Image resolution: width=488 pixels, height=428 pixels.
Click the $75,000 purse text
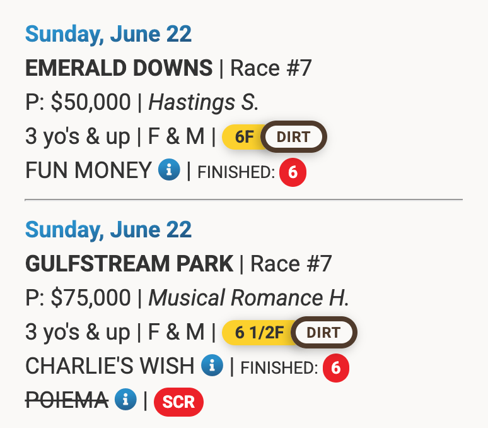[x=91, y=297]
